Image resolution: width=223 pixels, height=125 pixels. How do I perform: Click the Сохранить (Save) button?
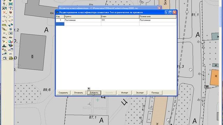[63, 93]
